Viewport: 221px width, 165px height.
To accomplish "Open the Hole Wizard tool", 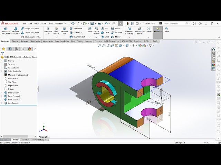I will 56,31.
